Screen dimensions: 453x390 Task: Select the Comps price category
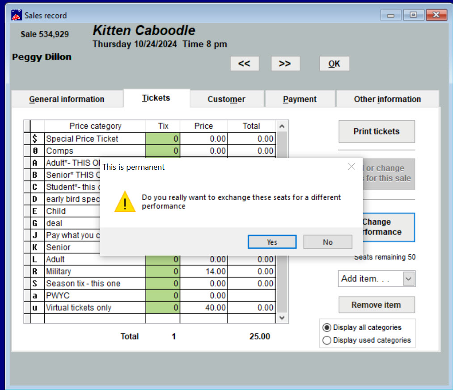[95, 151]
